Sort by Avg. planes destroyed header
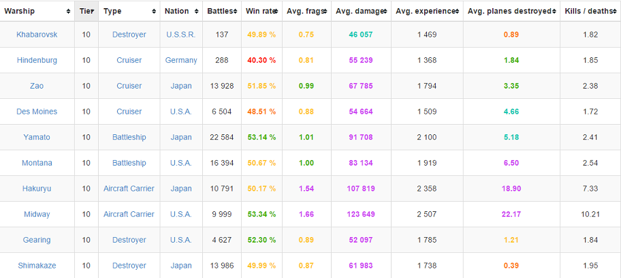The image size is (621, 278). [511, 11]
